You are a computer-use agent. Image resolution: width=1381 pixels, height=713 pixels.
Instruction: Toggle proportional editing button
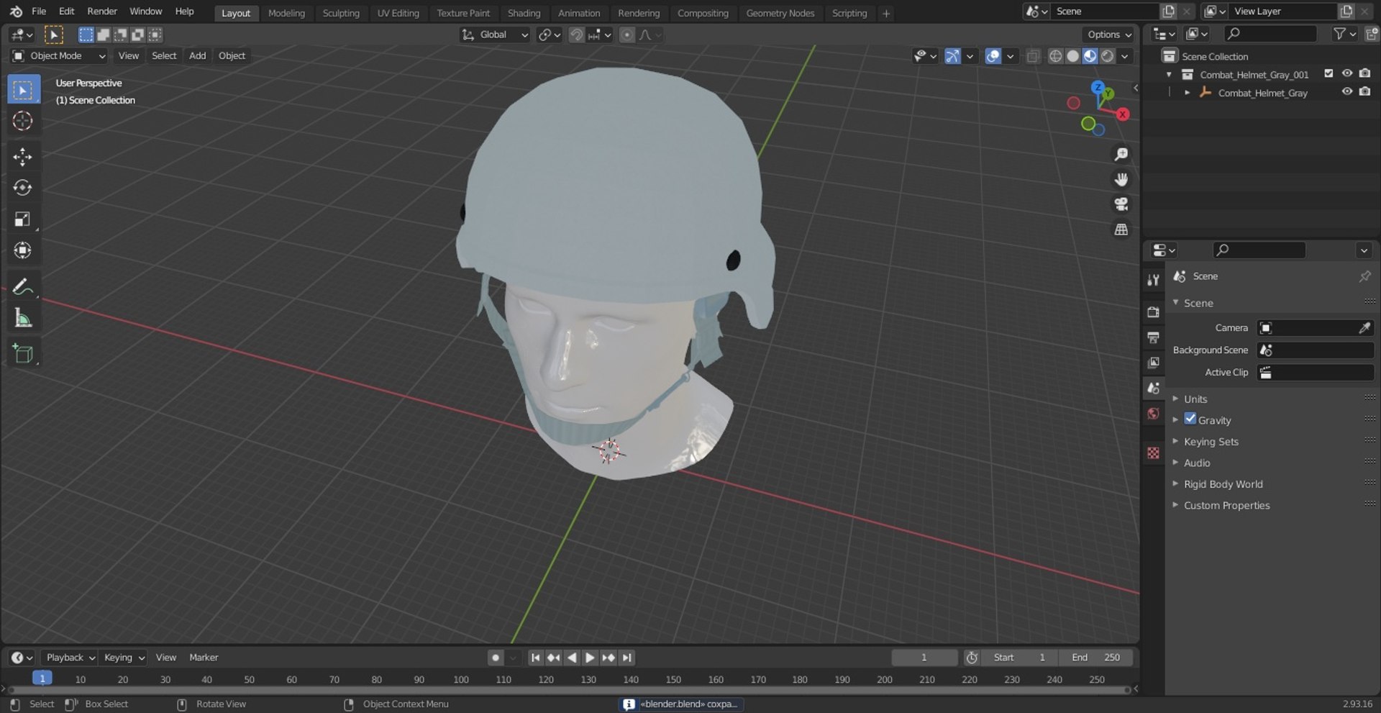pos(627,35)
